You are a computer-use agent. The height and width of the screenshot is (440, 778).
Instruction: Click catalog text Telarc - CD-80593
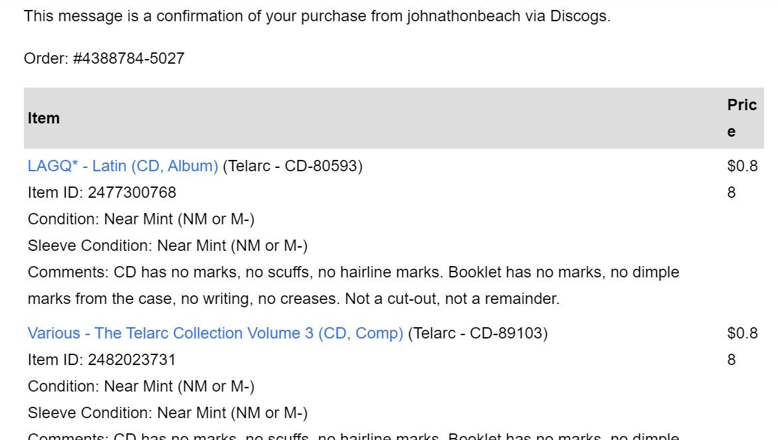click(x=293, y=166)
